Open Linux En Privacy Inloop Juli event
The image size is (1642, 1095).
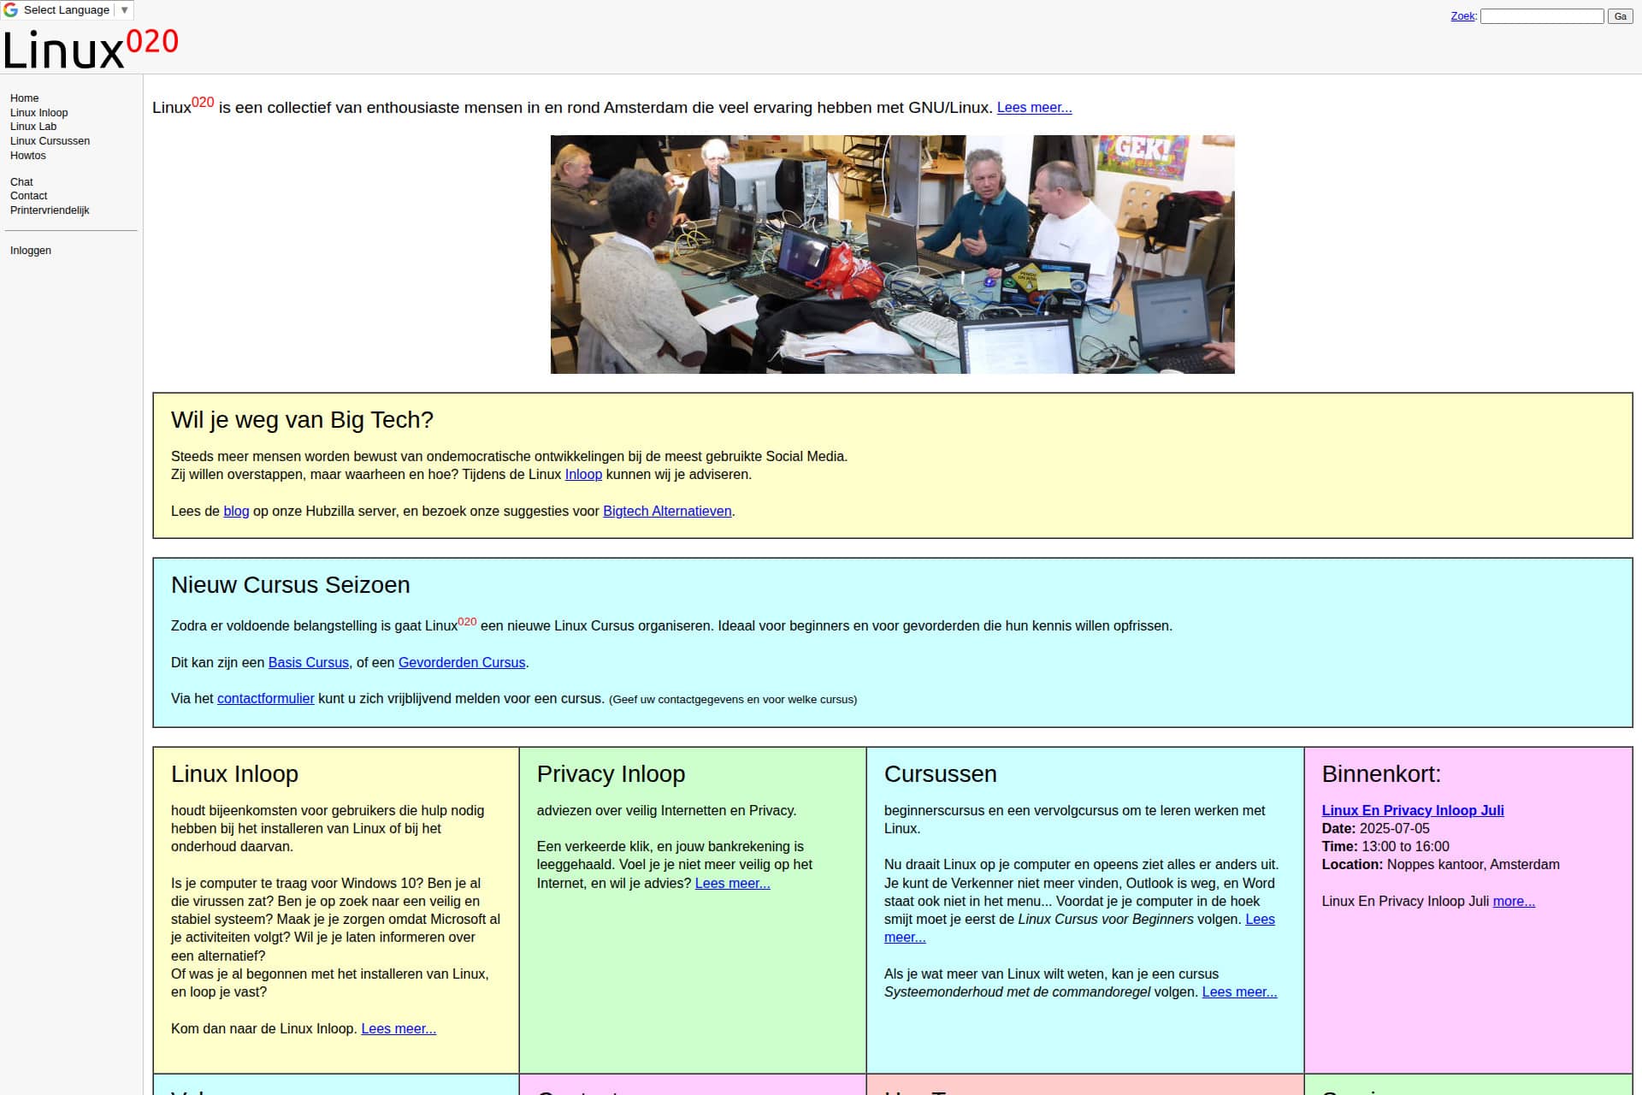point(1412,811)
